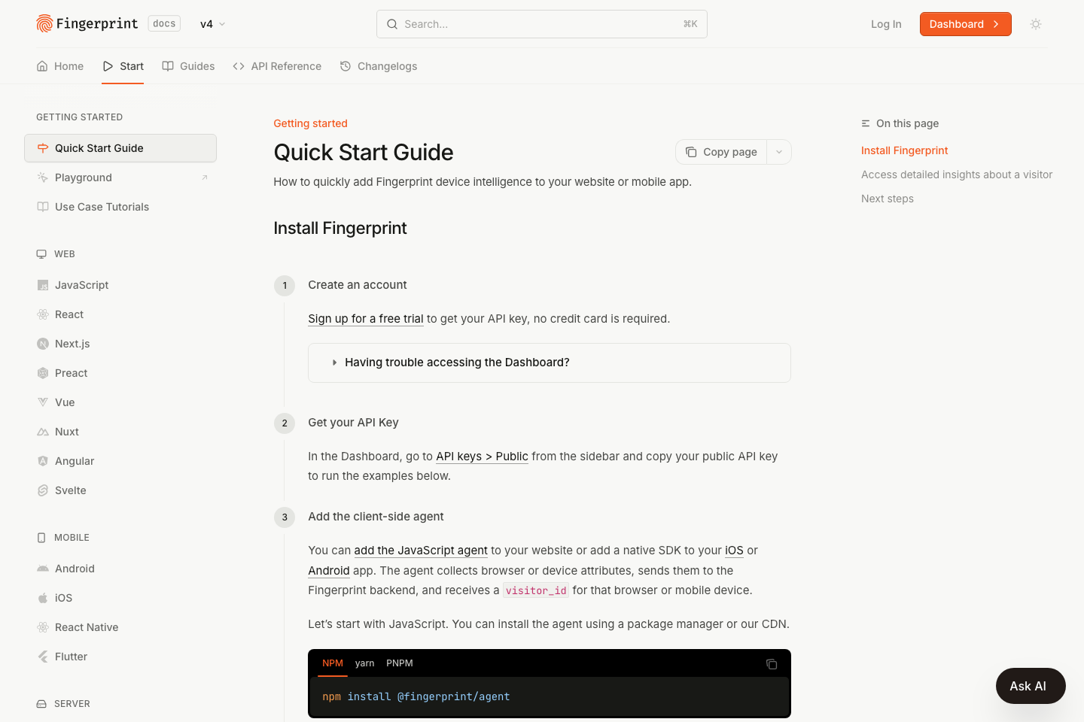Screen dimensions: 1084x722
Task: Switch to the yarn tab
Action: [364, 663]
